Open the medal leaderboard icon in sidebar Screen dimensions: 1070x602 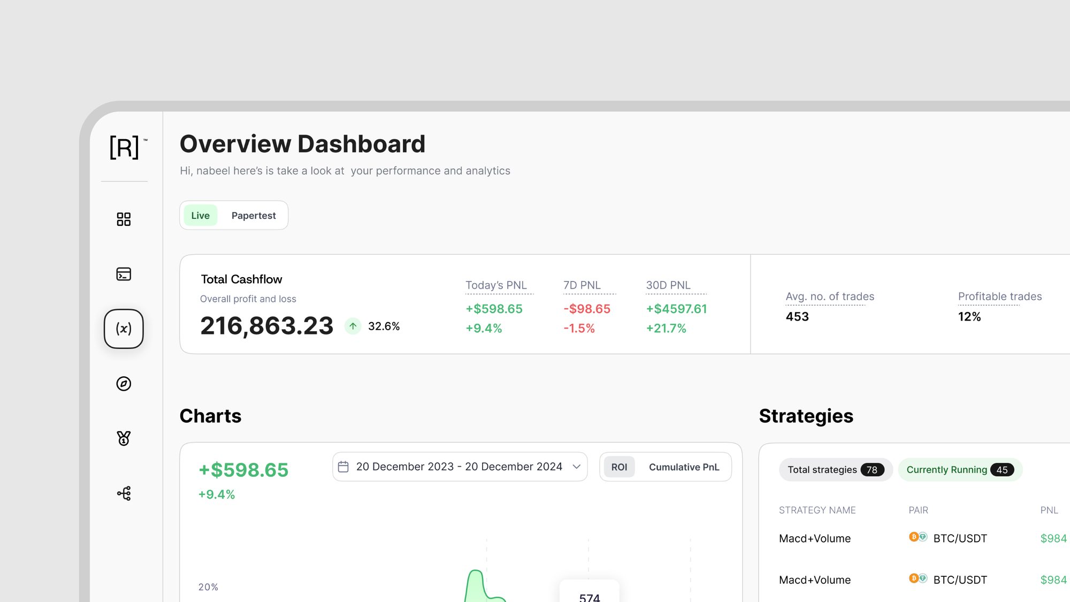tap(124, 438)
